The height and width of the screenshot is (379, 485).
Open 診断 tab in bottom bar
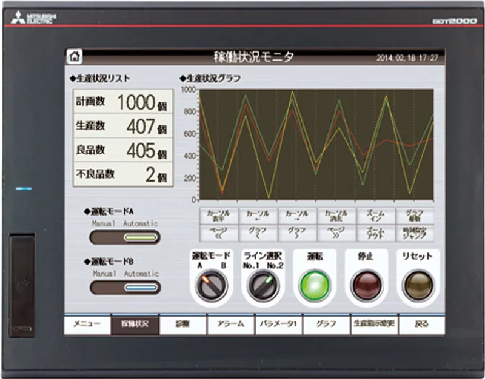183,324
